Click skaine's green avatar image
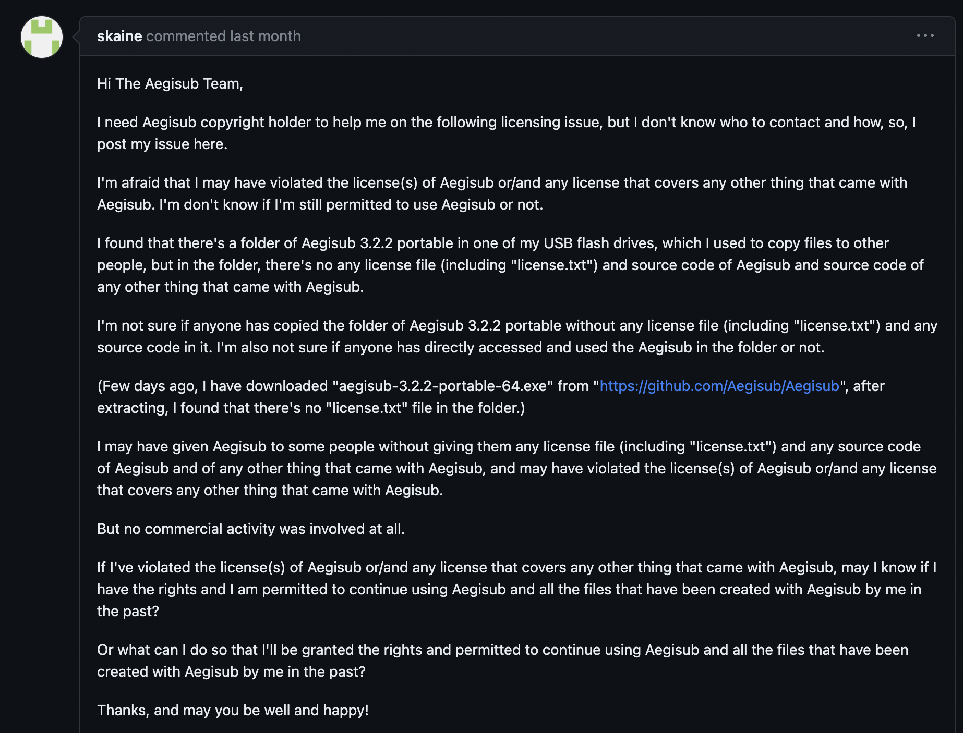 click(42, 37)
